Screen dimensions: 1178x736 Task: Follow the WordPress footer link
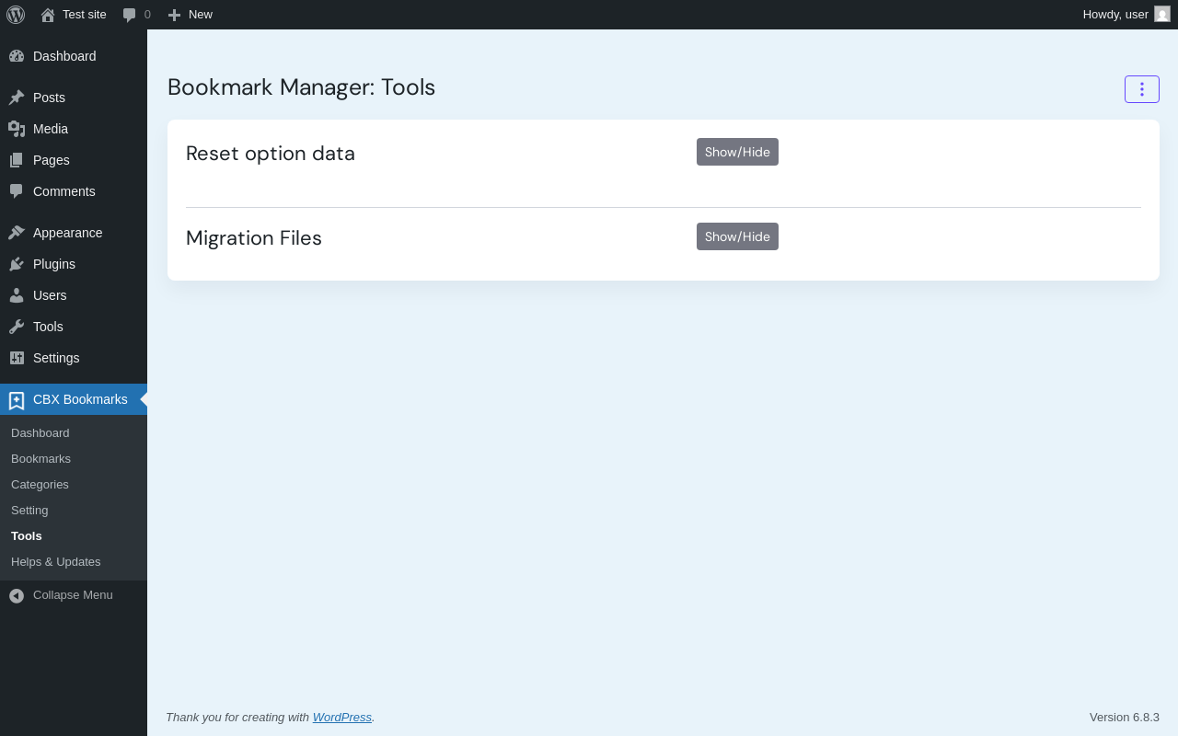pyautogui.click(x=341, y=718)
